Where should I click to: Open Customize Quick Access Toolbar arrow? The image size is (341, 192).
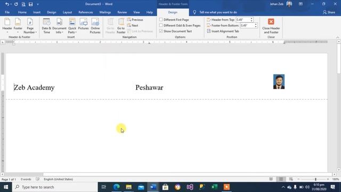pyautogui.click(x=38, y=4)
